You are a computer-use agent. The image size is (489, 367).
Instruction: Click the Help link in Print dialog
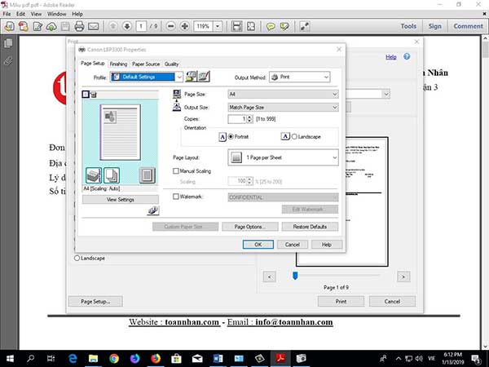point(390,57)
